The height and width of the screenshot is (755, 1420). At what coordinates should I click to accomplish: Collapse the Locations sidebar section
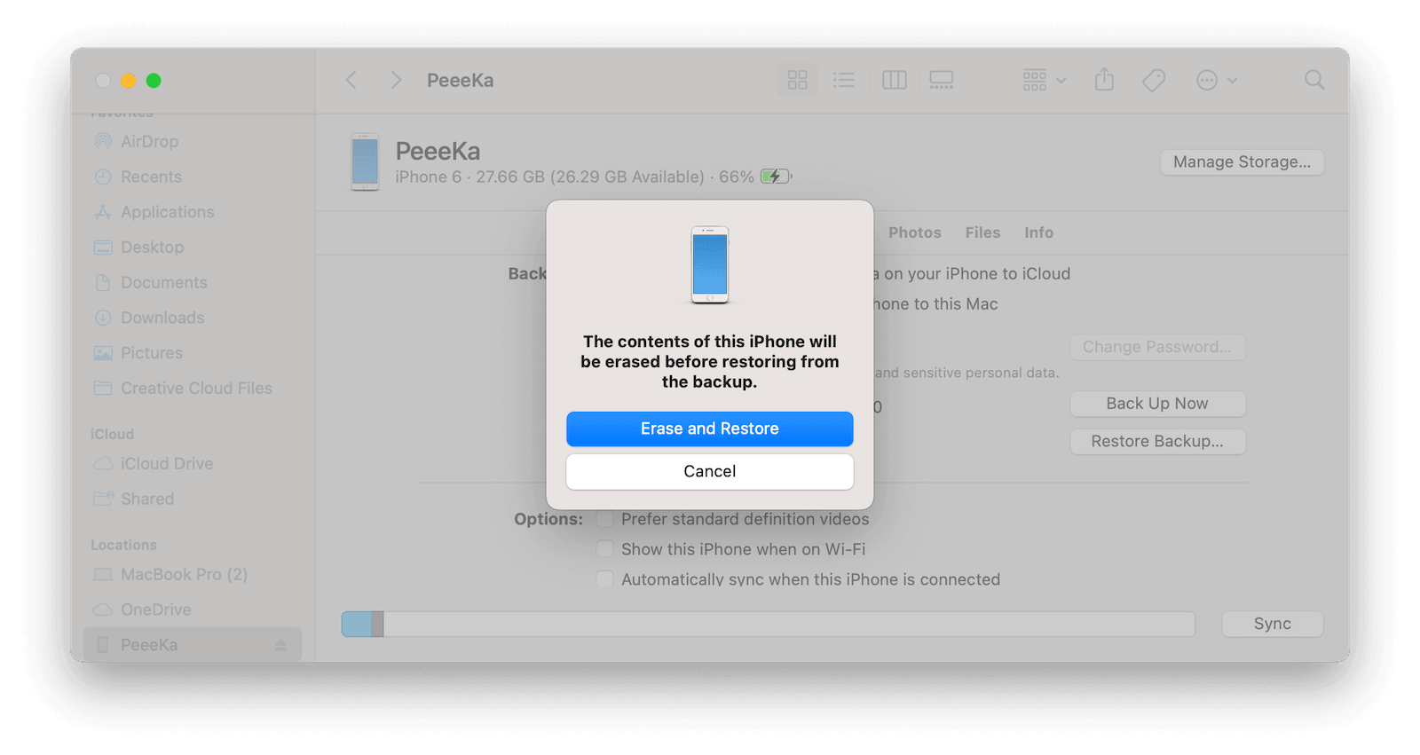123,544
